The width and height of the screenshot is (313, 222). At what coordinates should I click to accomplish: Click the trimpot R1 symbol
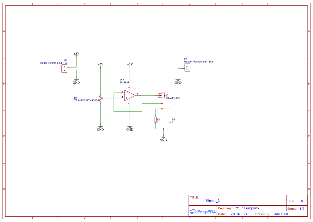[x=100, y=99]
